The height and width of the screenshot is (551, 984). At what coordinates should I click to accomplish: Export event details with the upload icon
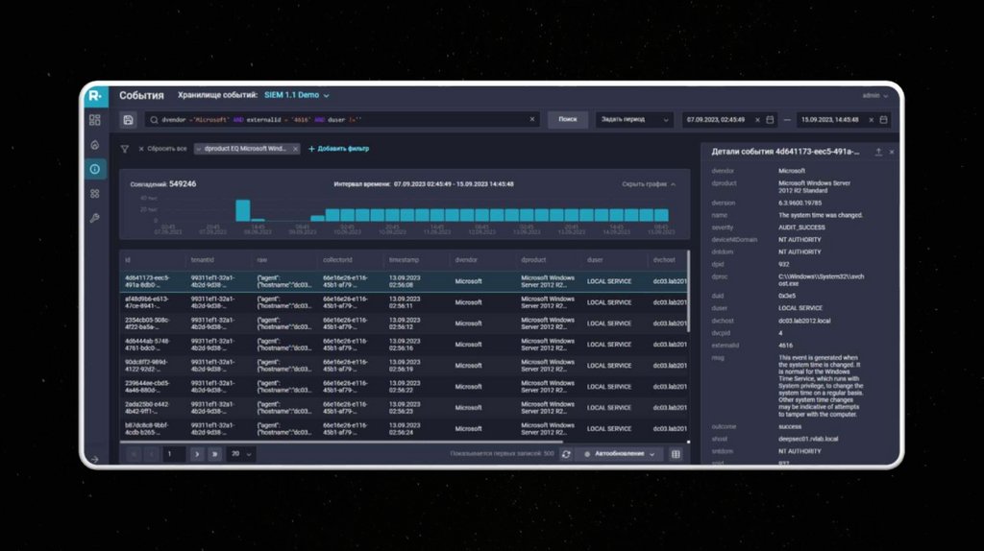(x=878, y=152)
